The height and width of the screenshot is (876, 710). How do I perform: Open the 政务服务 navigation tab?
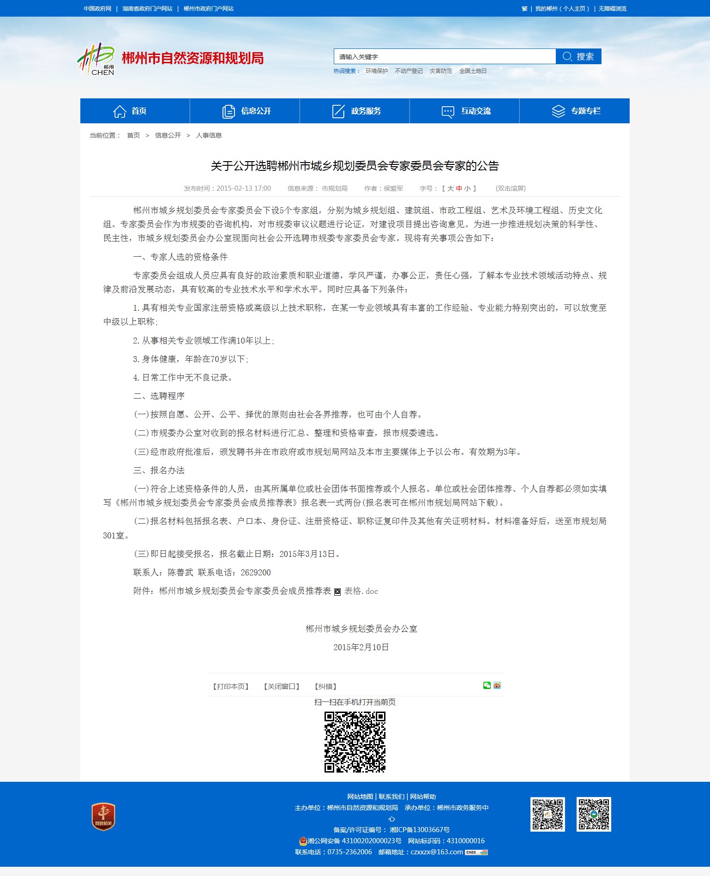pyautogui.click(x=355, y=111)
